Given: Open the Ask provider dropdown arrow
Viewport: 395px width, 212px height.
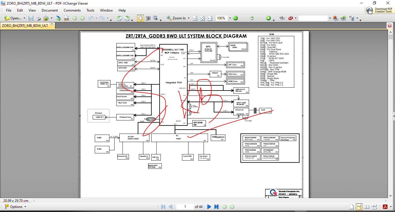Looking at the screenshot, I should (296, 18).
